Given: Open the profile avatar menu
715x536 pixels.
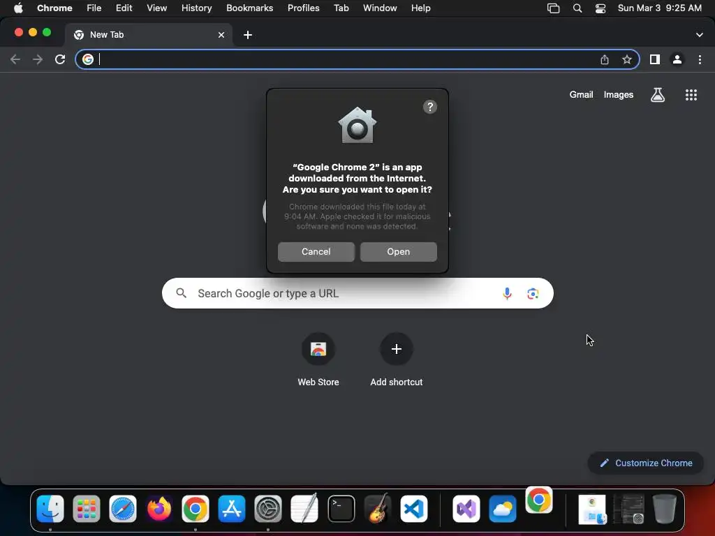Looking at the screenshot, I should [677, 59].
